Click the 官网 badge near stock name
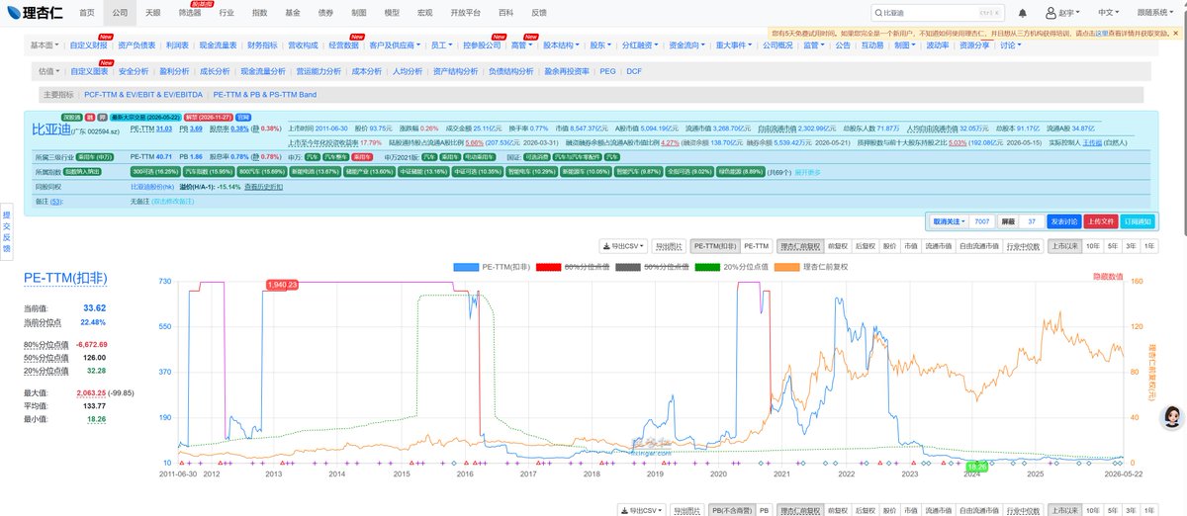Screen dimensions: 1187x516 click(244, 116)
